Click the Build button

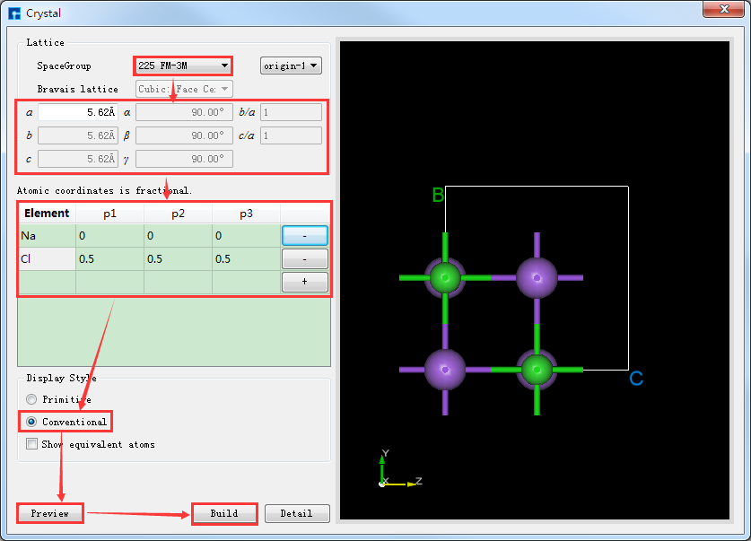click(224, 513)
